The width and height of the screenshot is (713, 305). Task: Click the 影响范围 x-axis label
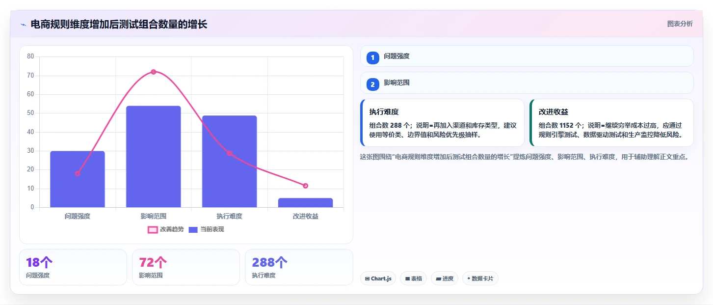tap(154, 216)
